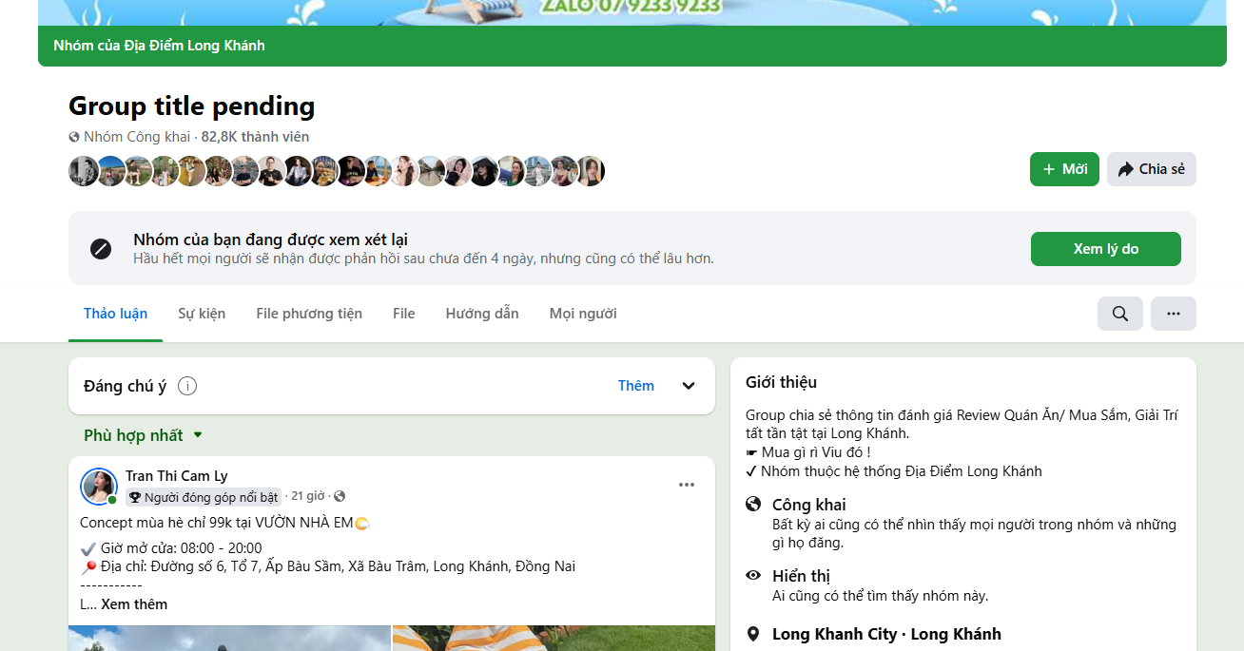This screenshot has height=651, width=1244.
Task: Click the location pin near Long Khanh City
Action: point(752,633)
